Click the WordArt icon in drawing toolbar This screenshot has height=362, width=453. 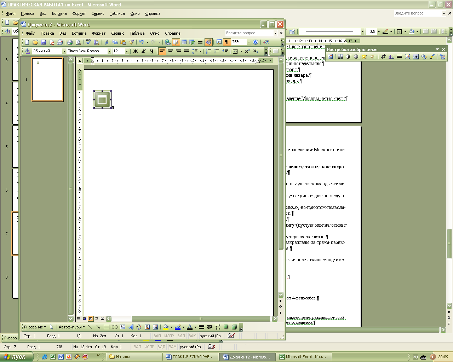coord(131,327)
